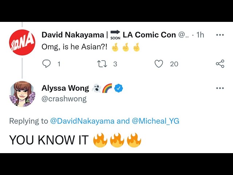Open more options for David Nakayama's tweet
The image size is (233, 175).
point(220,35)
